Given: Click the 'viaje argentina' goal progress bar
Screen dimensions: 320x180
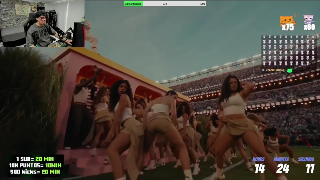Looking at the screenshot, I should [165, 4].
